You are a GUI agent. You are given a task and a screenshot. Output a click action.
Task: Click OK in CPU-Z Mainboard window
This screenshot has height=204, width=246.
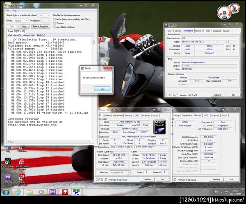pyautogui.click(x=233, y=95)
